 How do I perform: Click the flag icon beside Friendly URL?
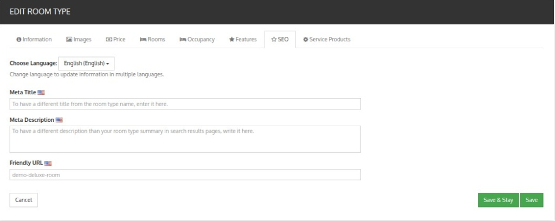click(x=48, y=163)
